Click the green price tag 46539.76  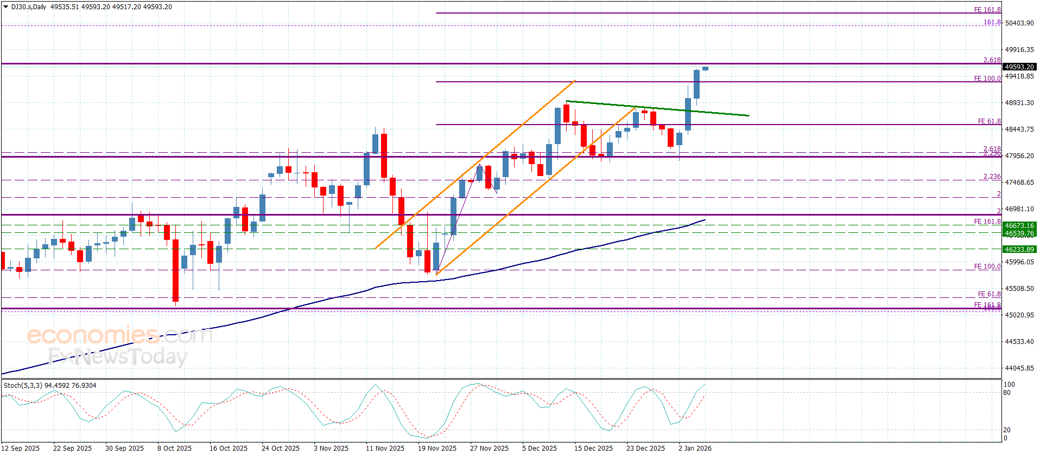1019,233
